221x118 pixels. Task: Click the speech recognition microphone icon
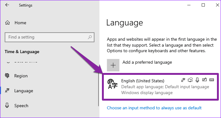click(197, 80)
